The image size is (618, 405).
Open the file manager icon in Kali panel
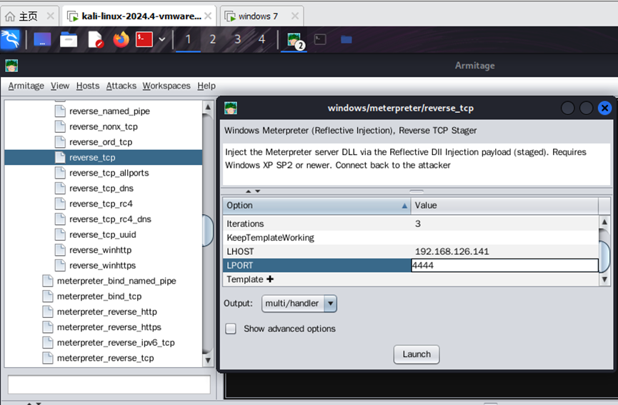point(68,39)
